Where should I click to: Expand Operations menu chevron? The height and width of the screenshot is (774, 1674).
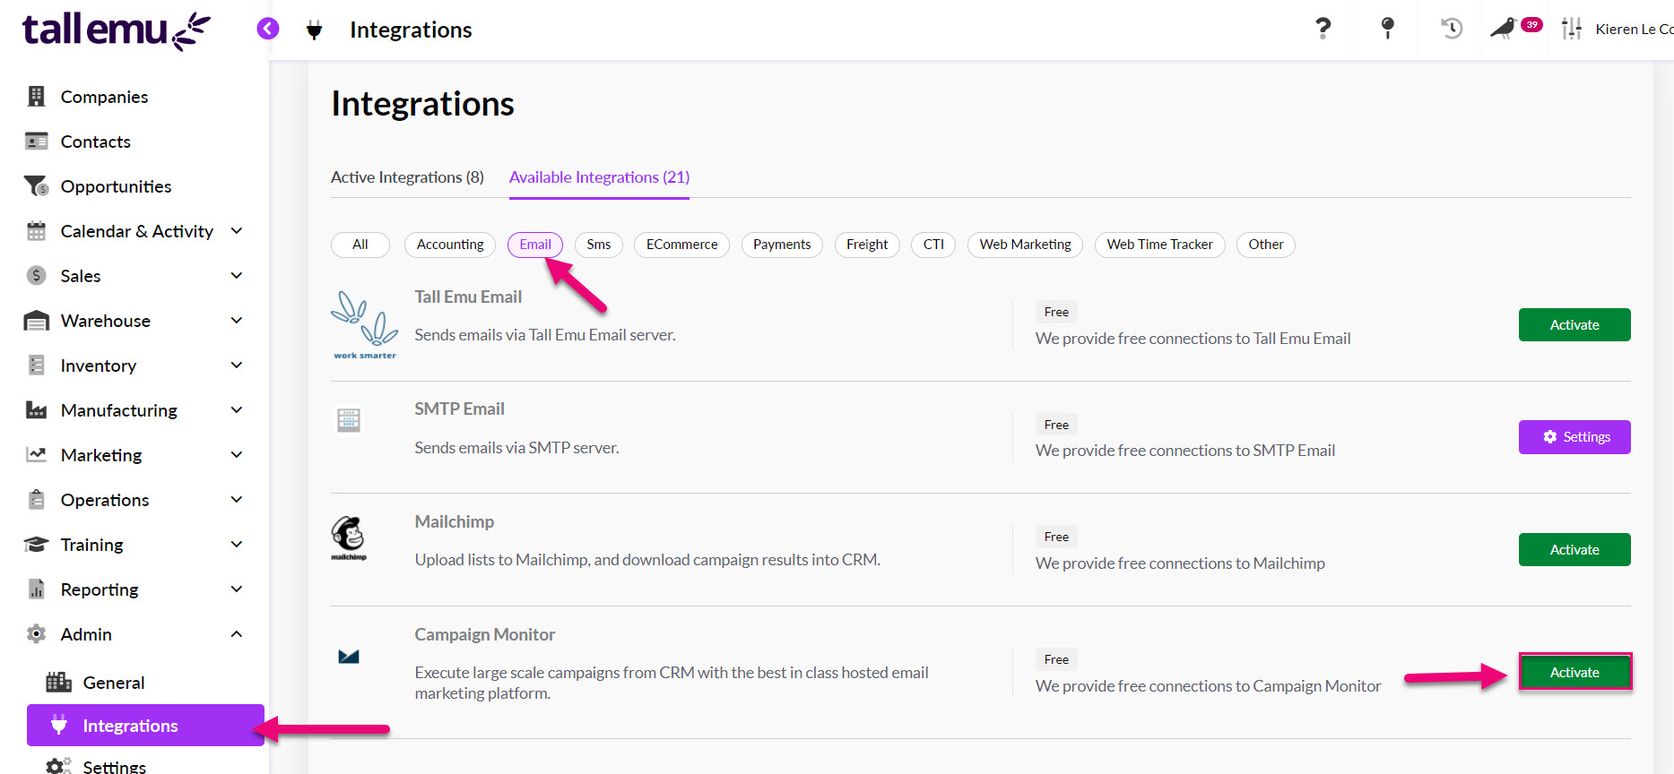pyautogui.click(x=237, y=499)
